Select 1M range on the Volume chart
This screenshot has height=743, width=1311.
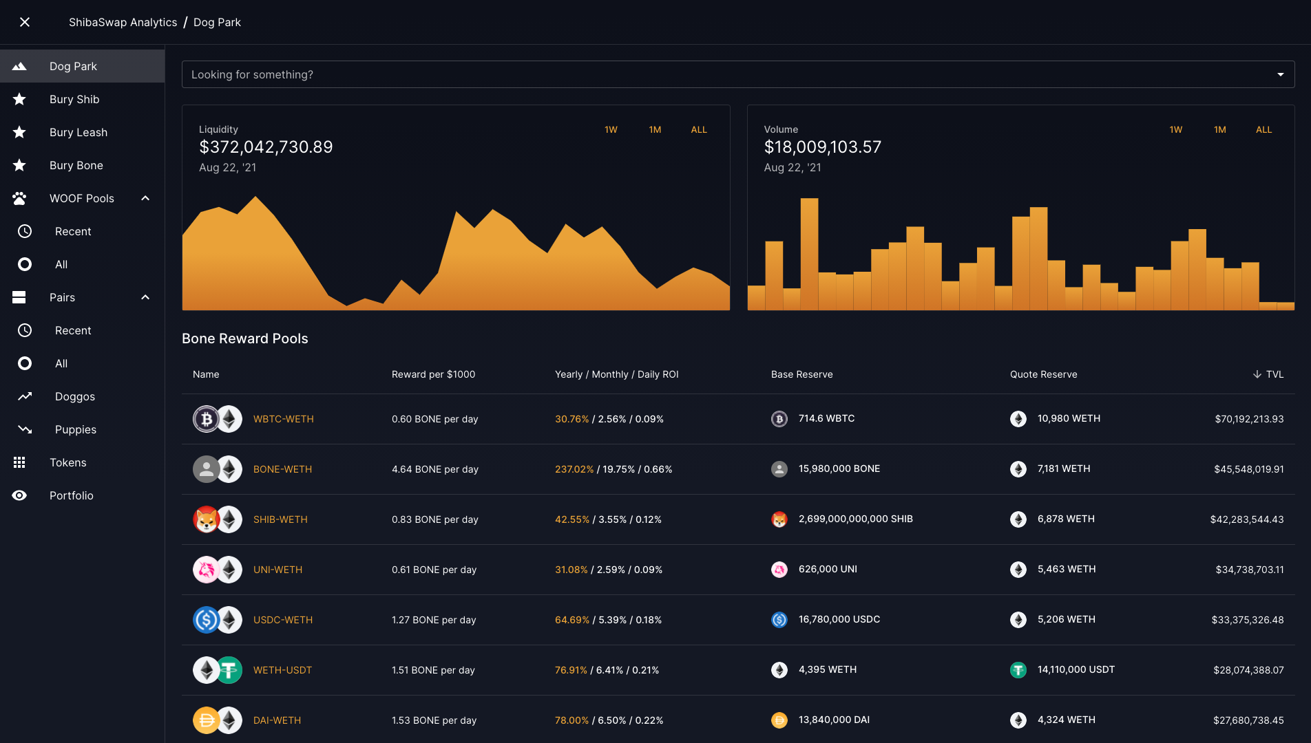pos(1220,129)
